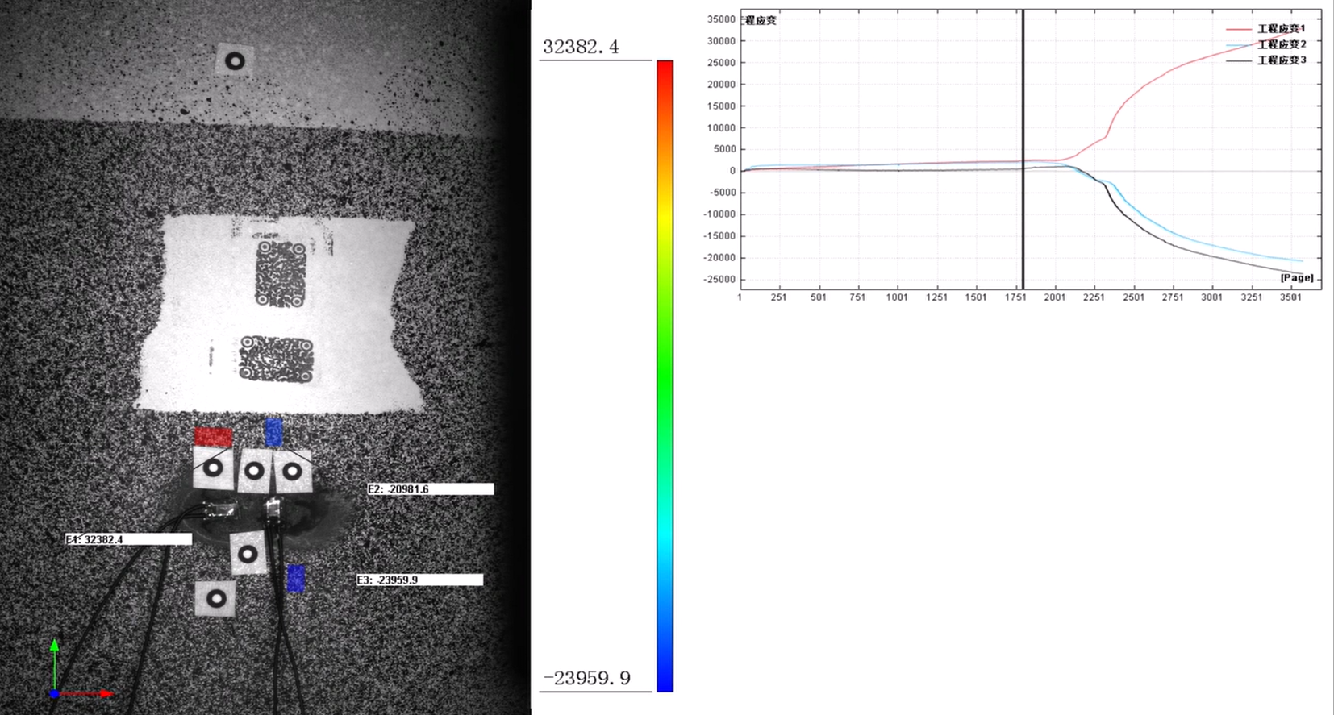The width and height of the screenshot is (1334, 715).
Task: Click the maximum value 32382.4 above color bar
Action: point(581,47)
